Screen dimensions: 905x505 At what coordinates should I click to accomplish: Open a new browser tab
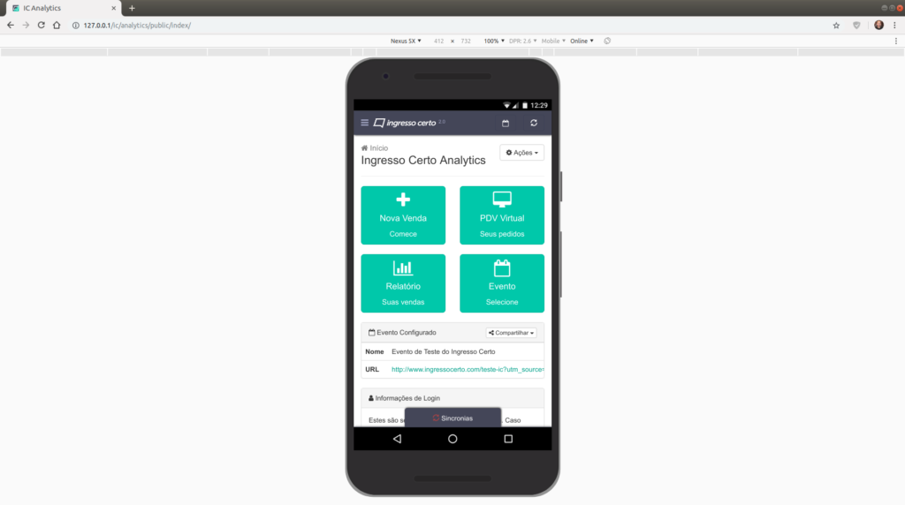point(132,8)
